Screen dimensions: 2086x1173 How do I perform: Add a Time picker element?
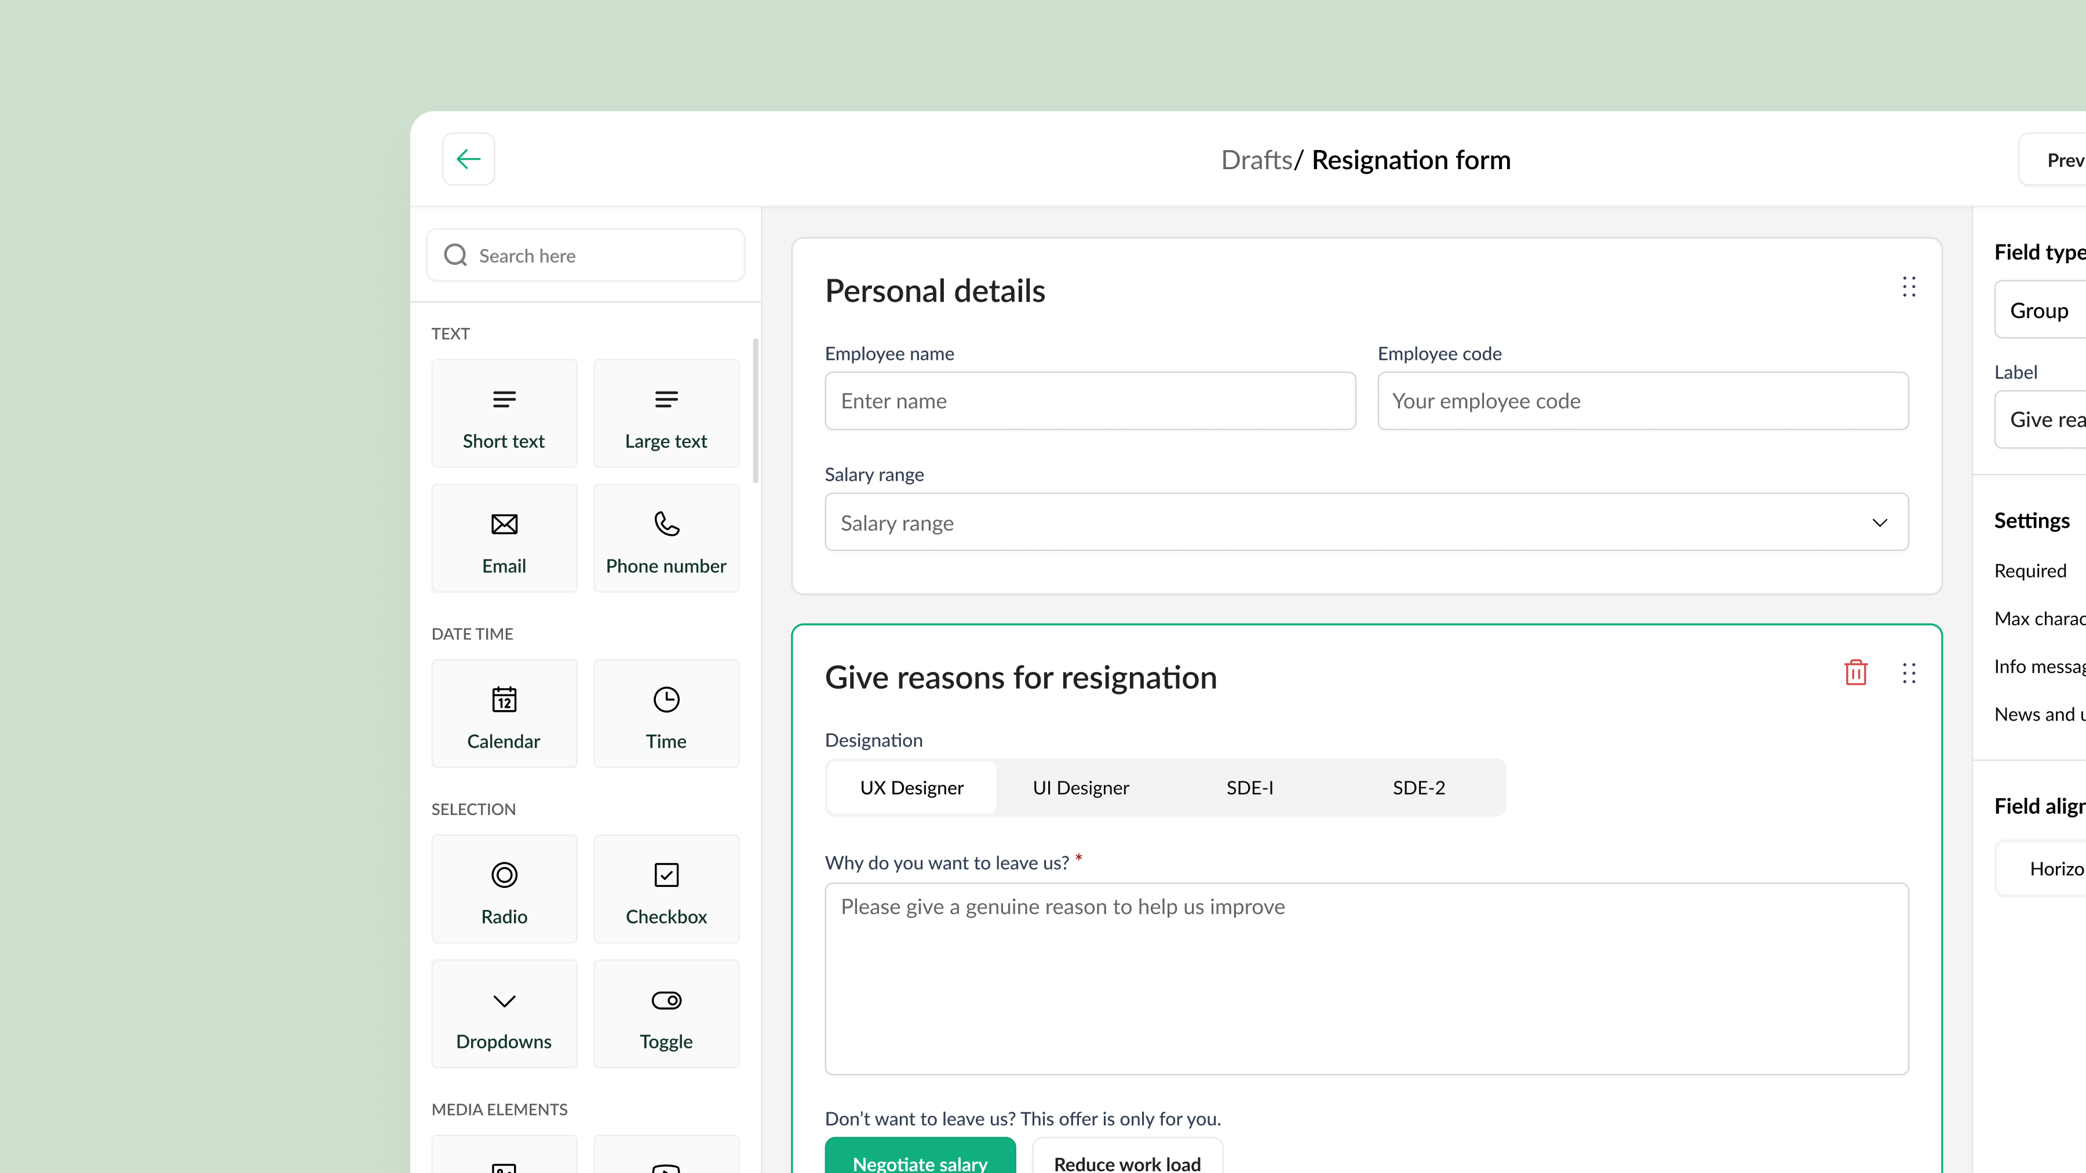pos(666,713)
